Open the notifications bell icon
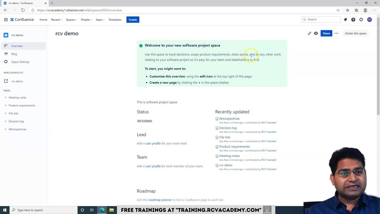This screenshot has height=214, width=380. click(x=345, y=20)
